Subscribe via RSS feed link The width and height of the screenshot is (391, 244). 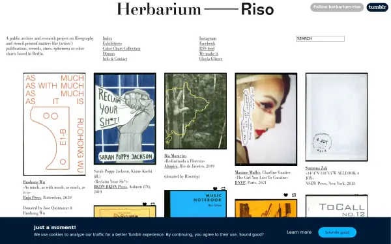pos(207,49)
